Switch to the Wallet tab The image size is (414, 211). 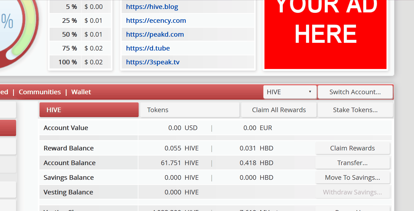[81, 92]
